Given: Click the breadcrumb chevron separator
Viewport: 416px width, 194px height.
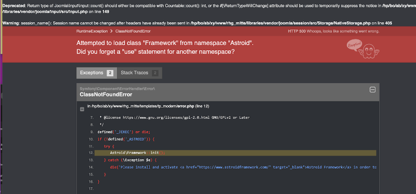Looking at the screenshot, I should point(111,31).
